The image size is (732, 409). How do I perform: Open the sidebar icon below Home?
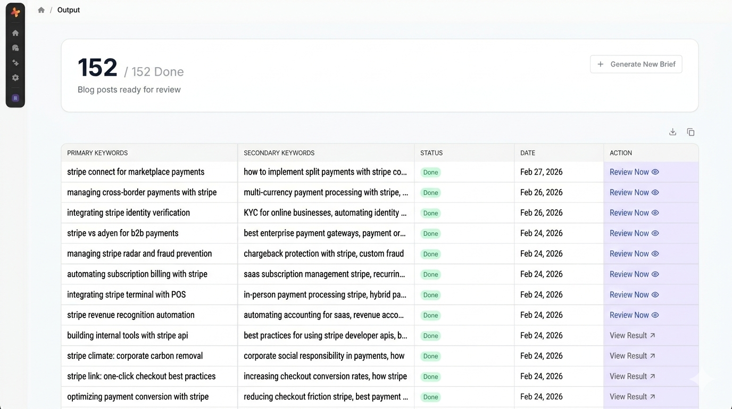coord(15,48)
